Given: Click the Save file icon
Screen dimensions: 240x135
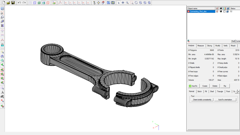Looking at the screenshot, I should (13, 3).
